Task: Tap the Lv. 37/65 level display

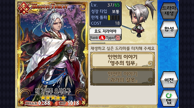Action: [105, 5]
